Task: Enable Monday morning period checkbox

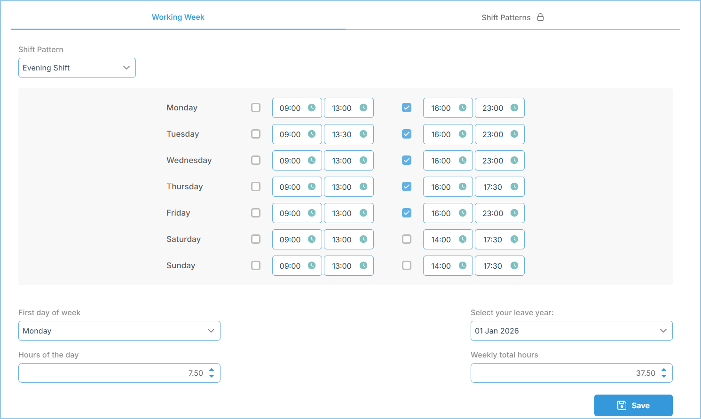Action: coord(256,108)
